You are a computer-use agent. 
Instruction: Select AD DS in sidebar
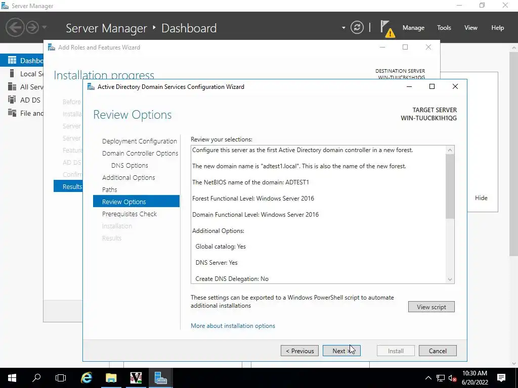pyautogui.click(x=22, y=100)
